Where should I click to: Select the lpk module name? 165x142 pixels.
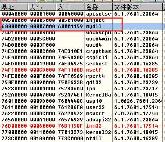(91, 89)
